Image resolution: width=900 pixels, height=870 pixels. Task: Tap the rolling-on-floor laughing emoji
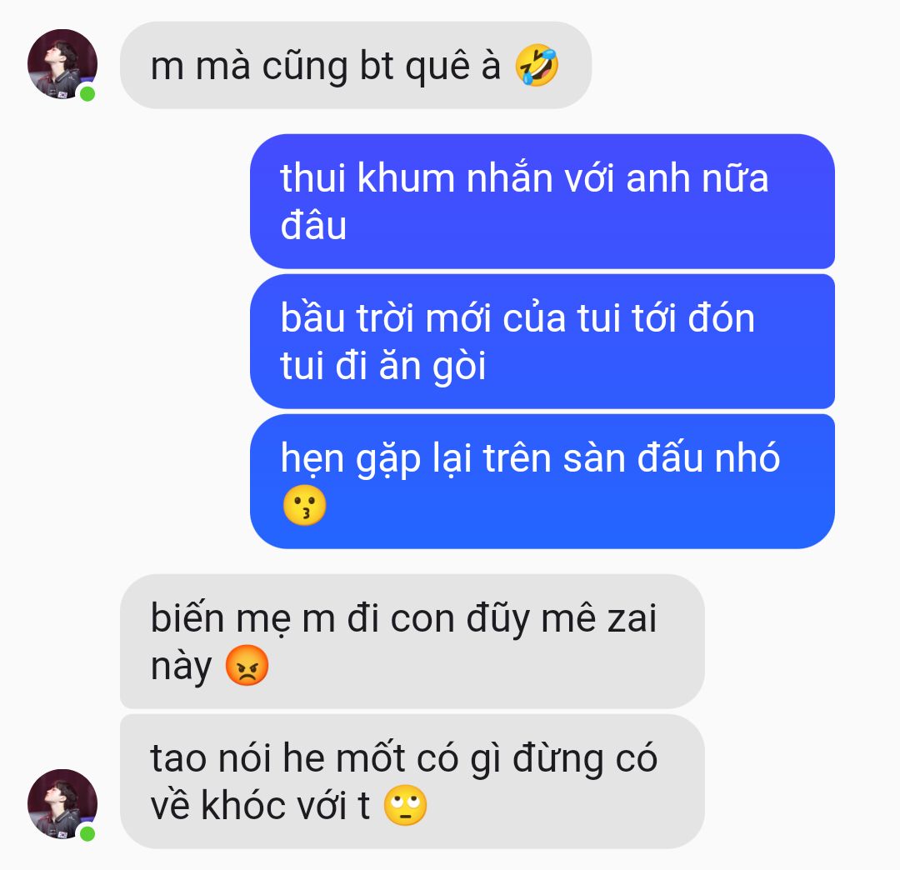tap(537, 66)
